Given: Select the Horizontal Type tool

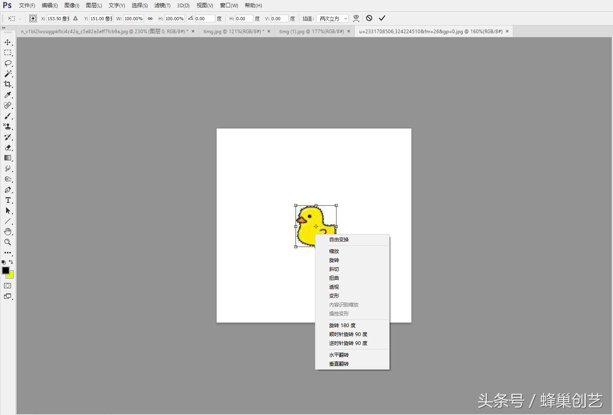Looking at the screenshot, I should pyautogui.click(x=8, y=200).
